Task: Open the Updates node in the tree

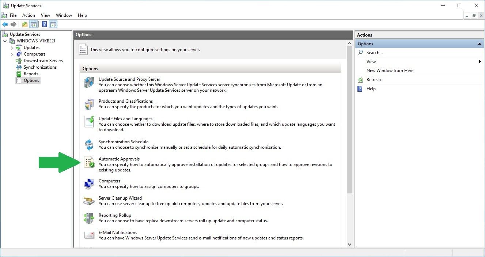Action: (31, 48)
